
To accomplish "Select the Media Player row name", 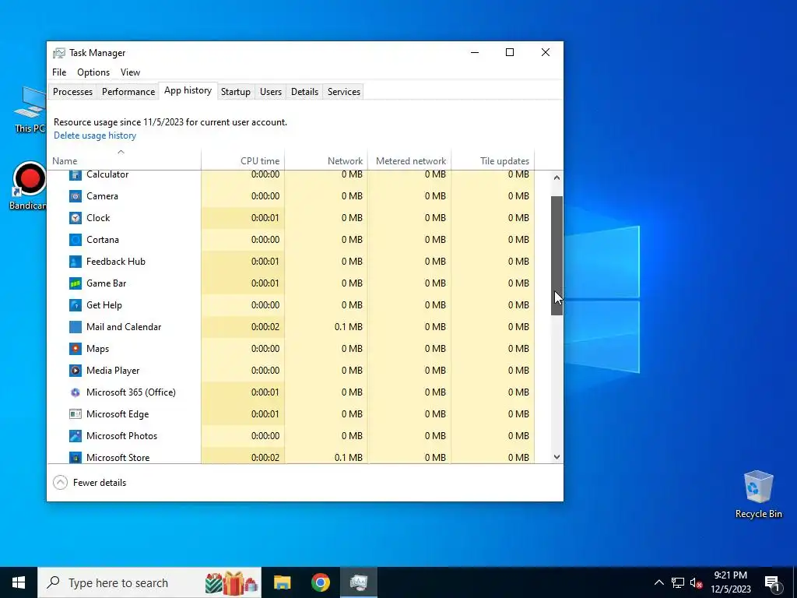I will (113, 371).
